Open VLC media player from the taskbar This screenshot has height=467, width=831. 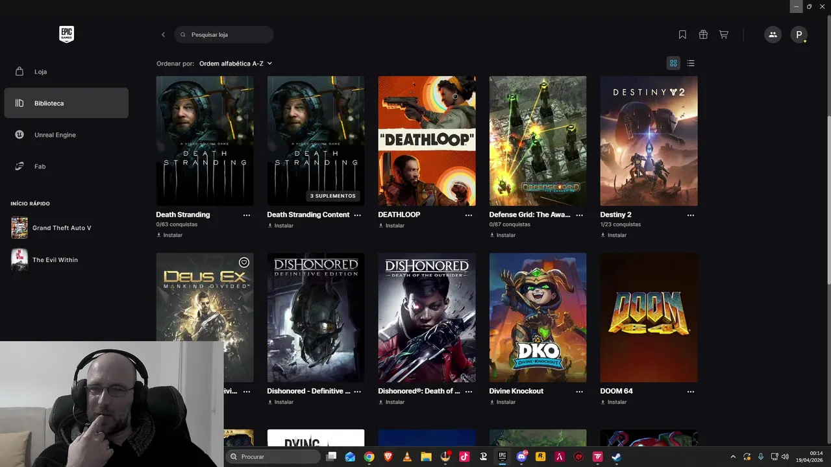pos(407,457)
